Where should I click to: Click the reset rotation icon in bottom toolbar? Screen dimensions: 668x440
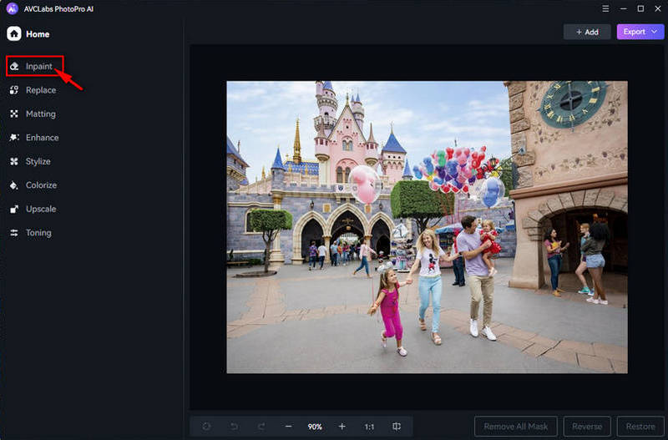coord(206,427)
